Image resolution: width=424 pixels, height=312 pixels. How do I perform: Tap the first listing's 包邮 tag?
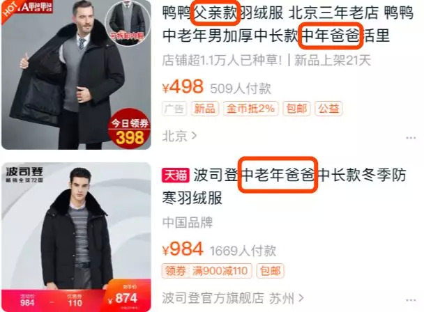click(296, 109)
